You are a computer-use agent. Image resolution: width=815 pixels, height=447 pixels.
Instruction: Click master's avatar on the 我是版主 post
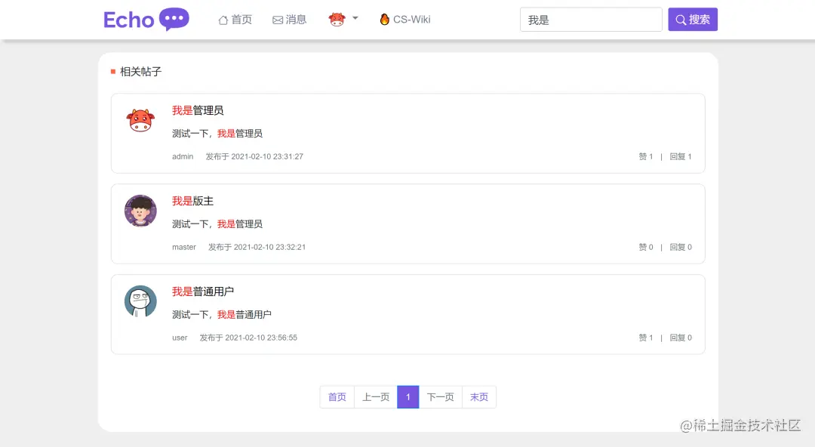tap(140, 211)
